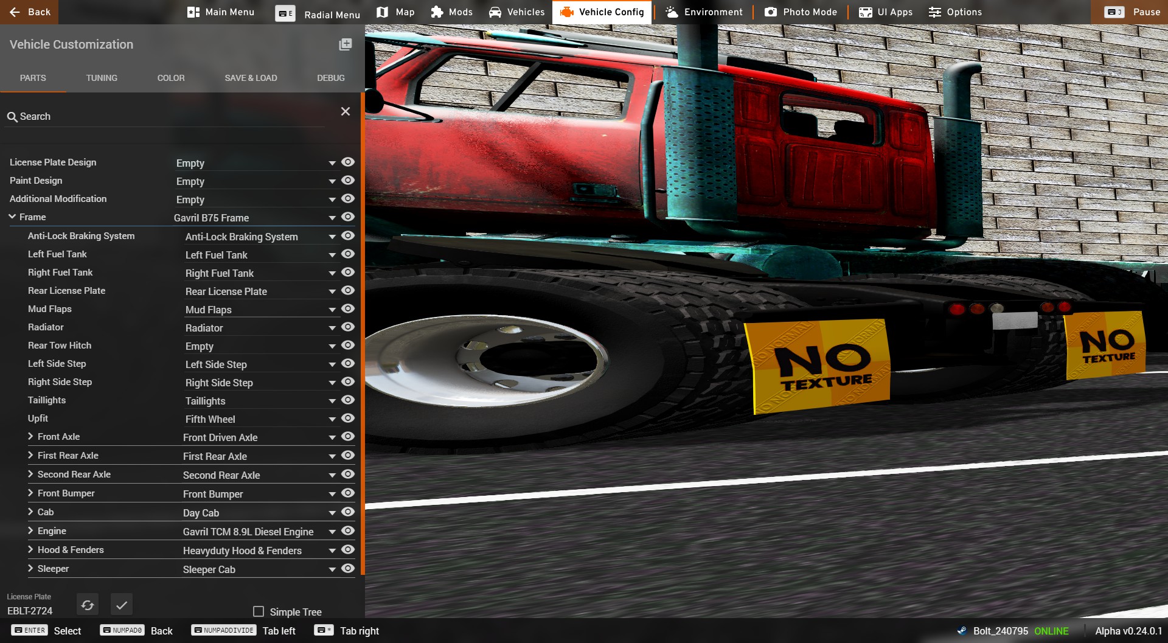
Task: Expand the Engine tree item
Action: 30,530
